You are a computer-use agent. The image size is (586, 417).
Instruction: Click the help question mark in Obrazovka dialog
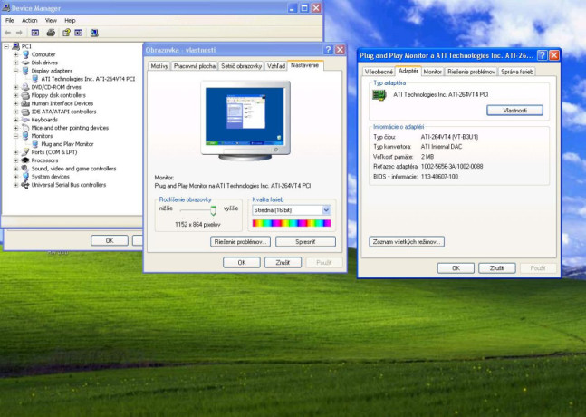coord(328,50)
